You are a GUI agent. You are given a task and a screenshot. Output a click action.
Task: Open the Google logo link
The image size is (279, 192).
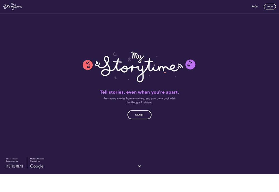[x=37, y=166]
